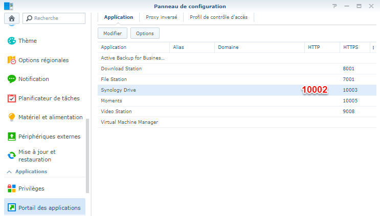Minimize the Panneau de configuration window
This screenshot has width=380, height=216.
[347, 6]
